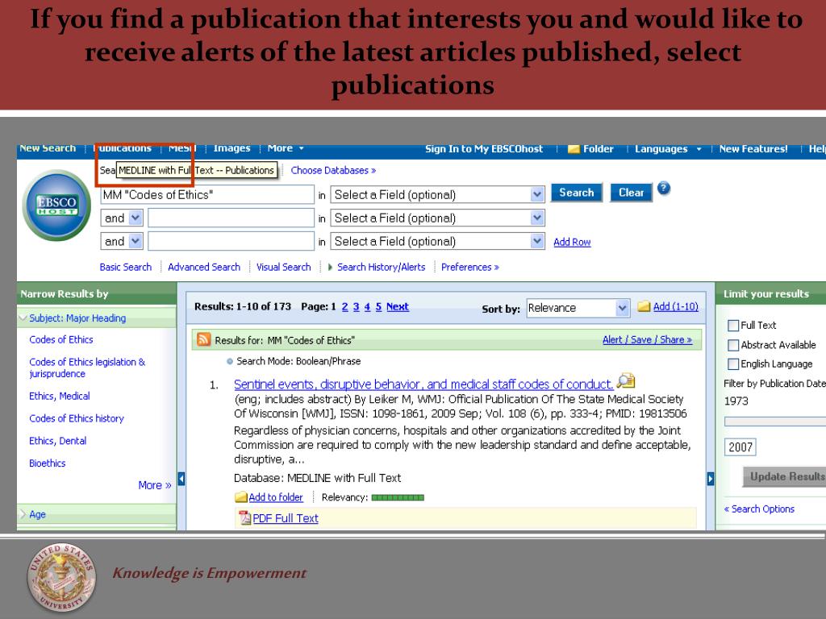Viewport: 826px width, 619px height.
Task: Click the EBSCOhost logo
Action: point(57,206)
